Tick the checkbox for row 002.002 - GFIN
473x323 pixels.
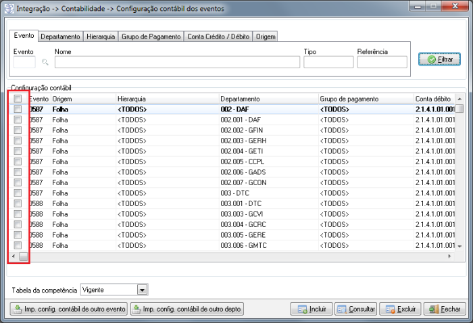point(18,130)
